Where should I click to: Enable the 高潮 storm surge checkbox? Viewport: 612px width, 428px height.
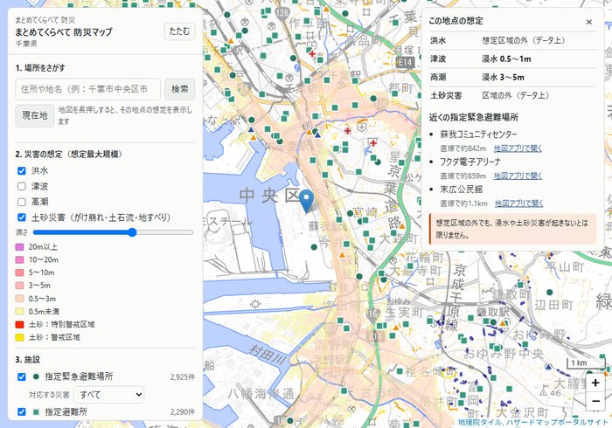22,202
